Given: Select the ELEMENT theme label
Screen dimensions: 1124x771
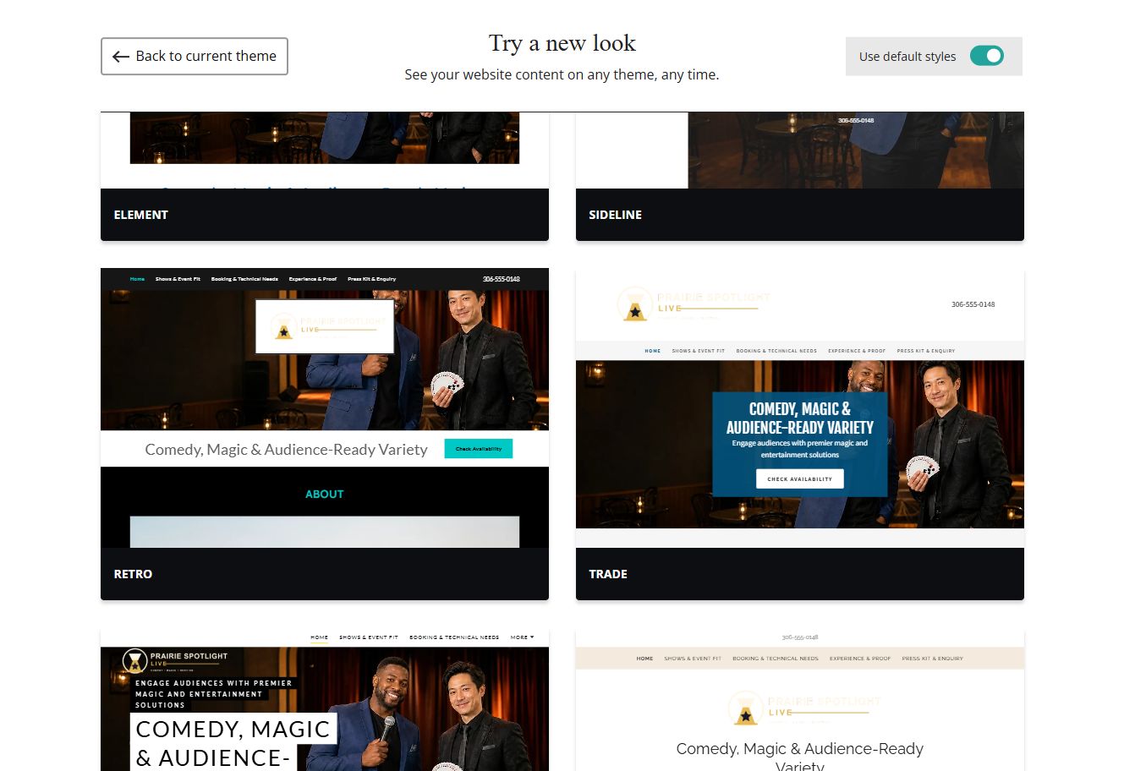Looking at the screenshot, I should click(x=141, y=215).
